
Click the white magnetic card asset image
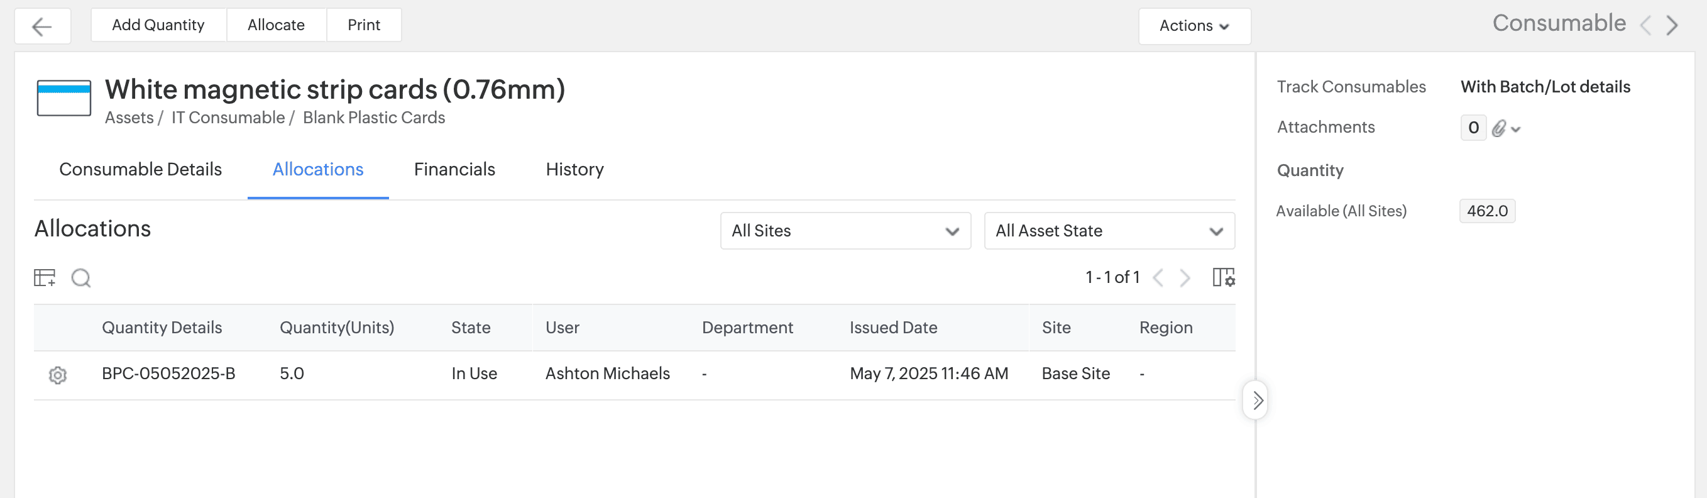[x=63, y=98]
